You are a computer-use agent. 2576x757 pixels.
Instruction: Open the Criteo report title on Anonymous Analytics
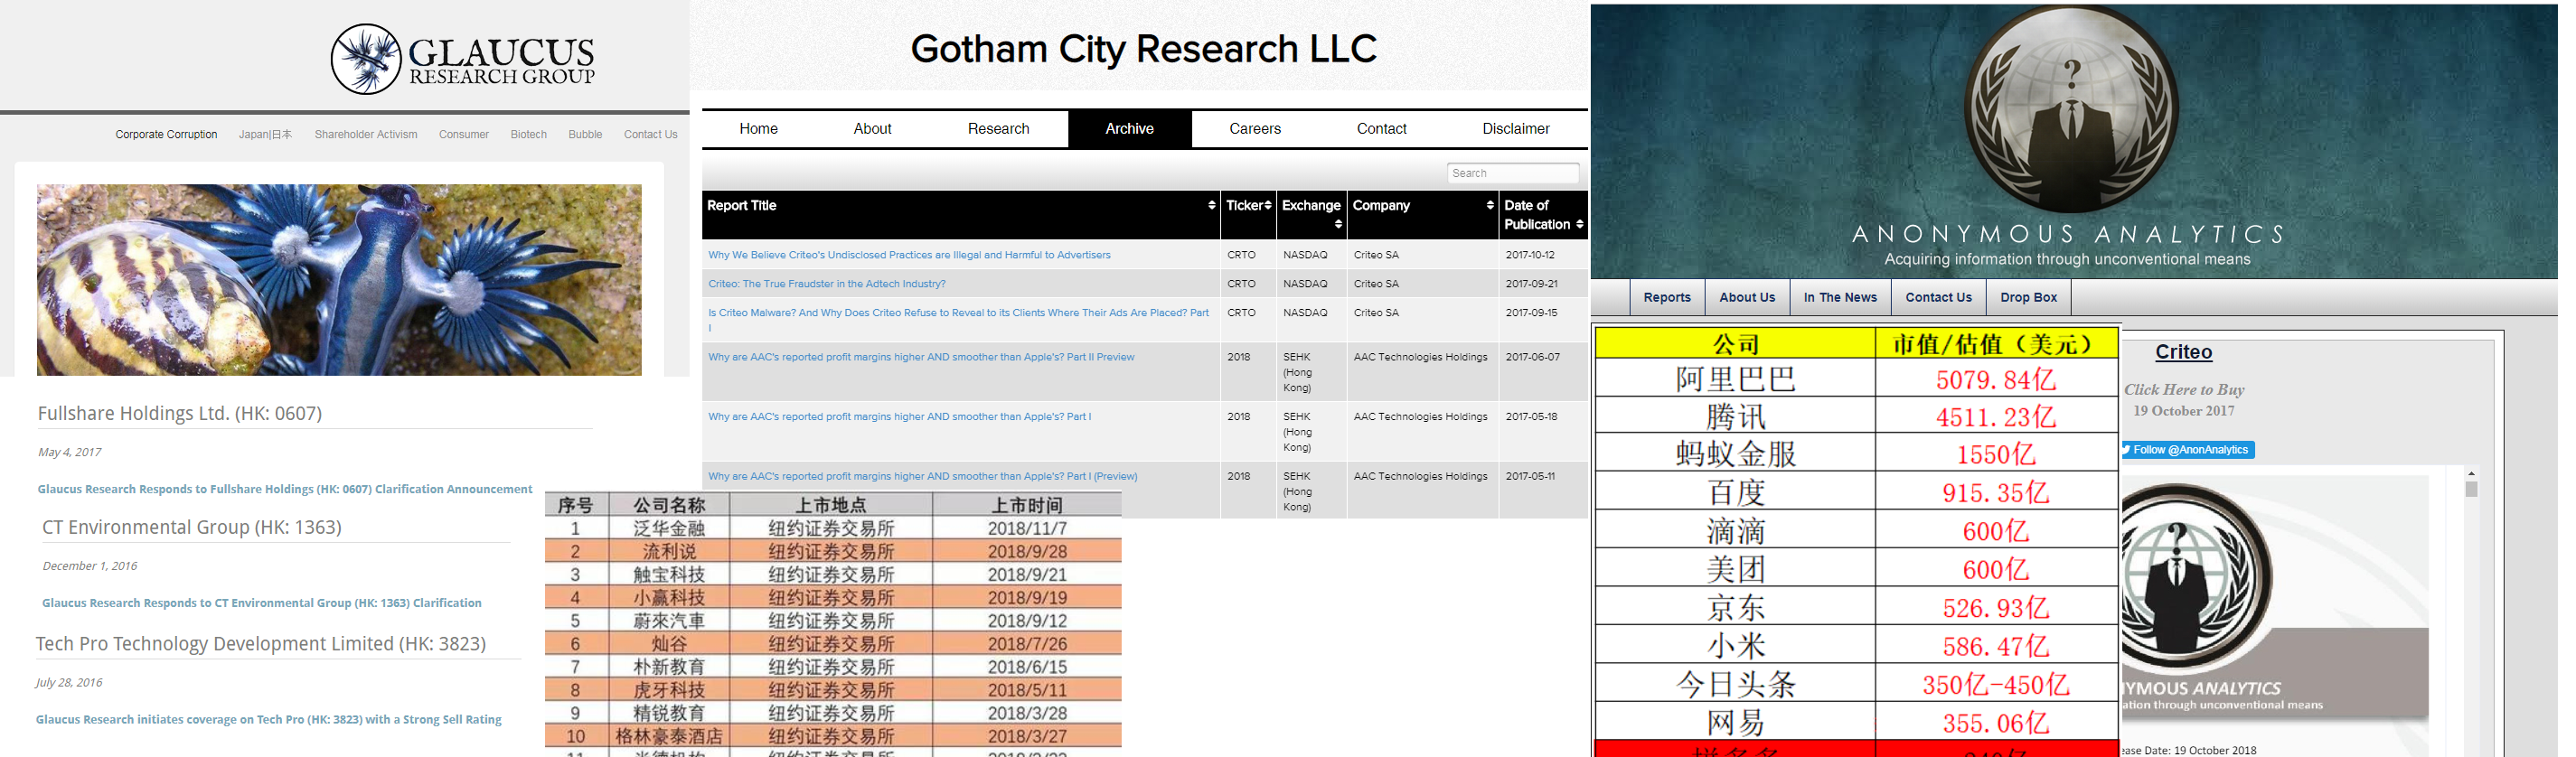2183,352
